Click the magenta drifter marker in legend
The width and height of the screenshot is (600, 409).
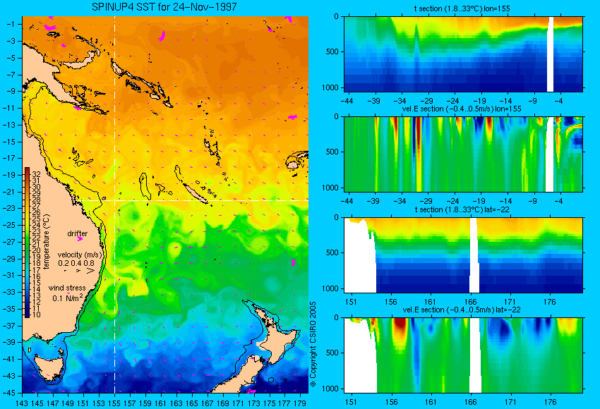click(x=80, y=239)
